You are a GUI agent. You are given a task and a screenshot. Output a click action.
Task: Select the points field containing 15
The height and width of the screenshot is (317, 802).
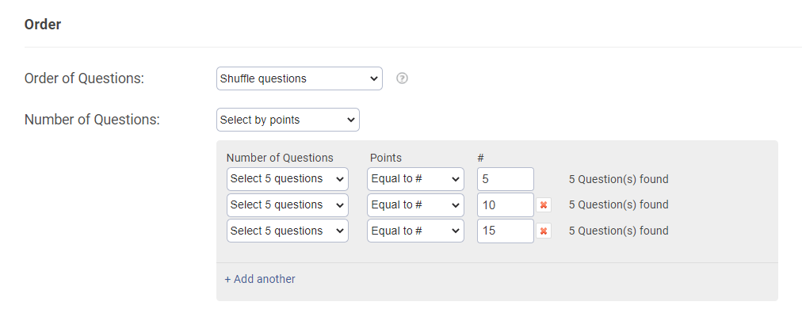pyautogui.click(x=505, y=231)
